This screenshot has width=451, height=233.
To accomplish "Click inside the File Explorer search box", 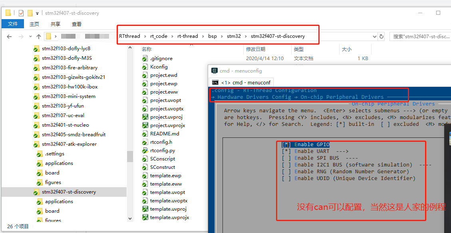I will pyautogui.click(x=419, y=36).
